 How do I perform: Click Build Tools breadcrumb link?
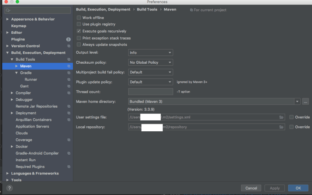pos(147,9)
